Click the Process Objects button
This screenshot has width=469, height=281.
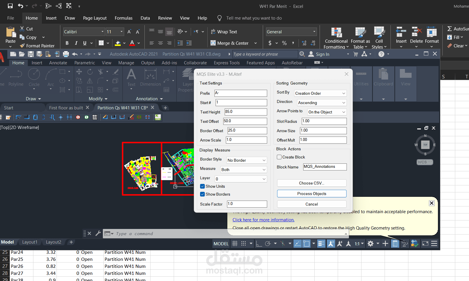pyautogui.click(x=312, y=194)
